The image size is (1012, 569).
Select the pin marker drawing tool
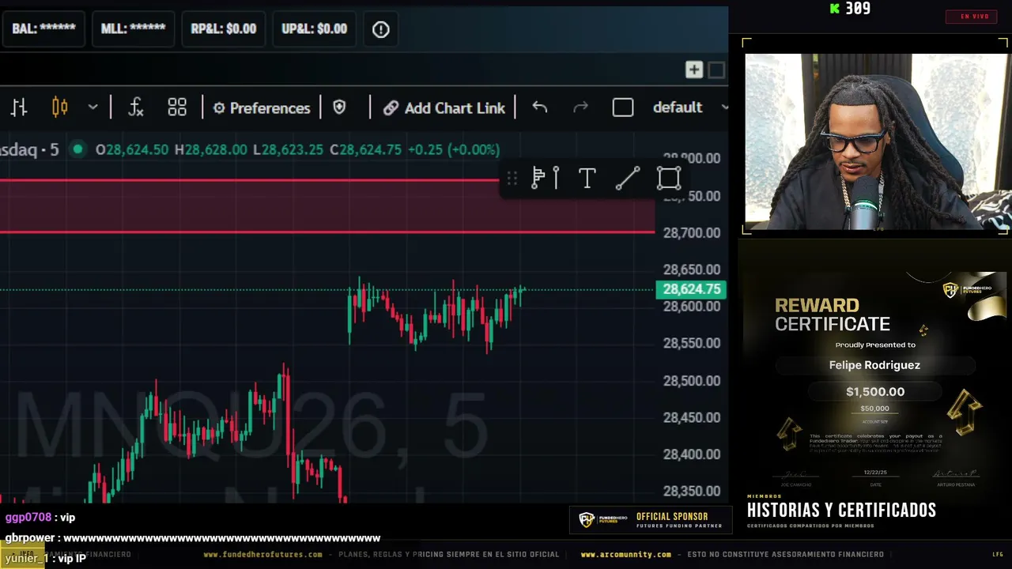pos(556,179)
